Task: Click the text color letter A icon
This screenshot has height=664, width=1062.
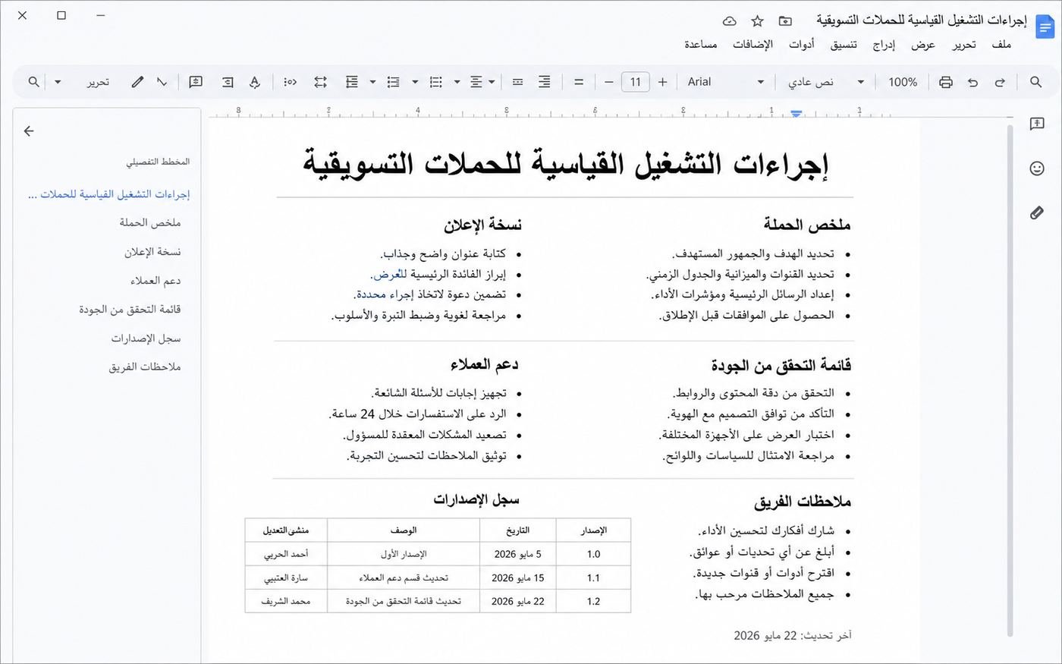Action: (255, 82)
